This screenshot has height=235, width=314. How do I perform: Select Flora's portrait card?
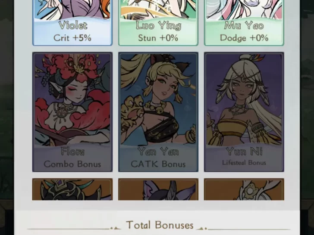coord(72,112)
